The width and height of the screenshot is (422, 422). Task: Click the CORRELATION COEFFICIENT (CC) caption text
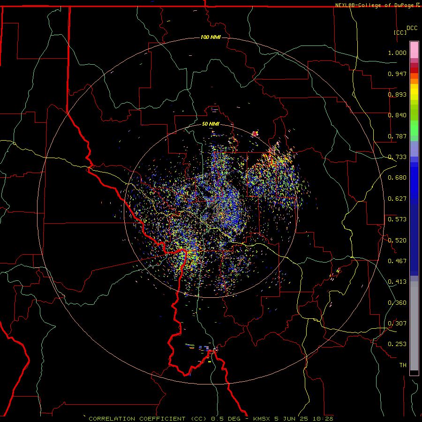[148, 419]
